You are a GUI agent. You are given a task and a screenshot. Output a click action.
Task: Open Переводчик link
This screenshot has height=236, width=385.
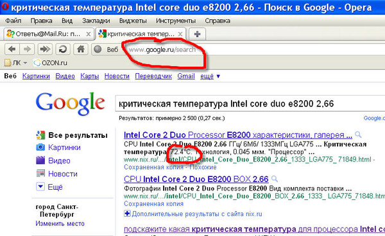[153, 76]
